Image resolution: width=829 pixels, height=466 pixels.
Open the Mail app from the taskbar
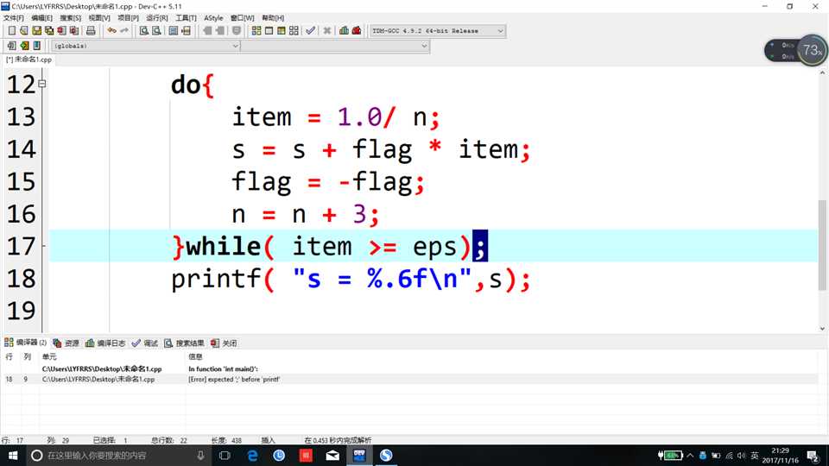coord(332,456)
